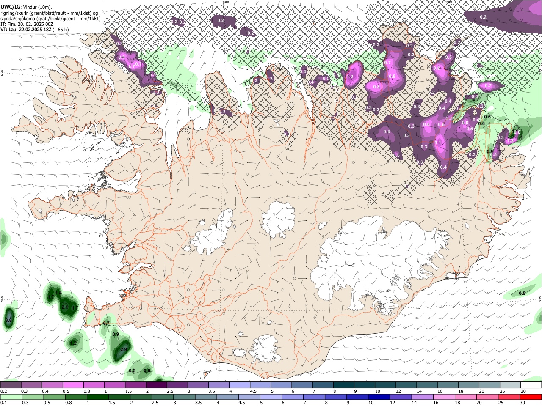The width and height of the screenshot is (542, 406).
Task: Click 'IT: Fim. 20. 02. 2025 00Z' text
Action: coord(27,24)
